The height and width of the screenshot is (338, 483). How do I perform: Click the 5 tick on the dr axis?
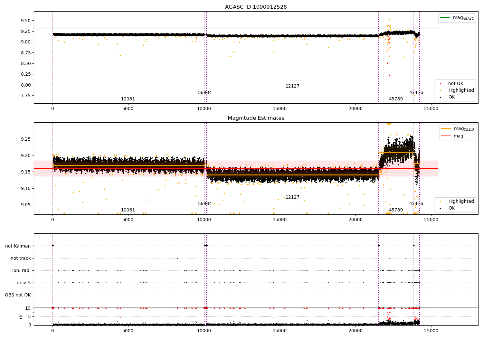pos(29,316)
